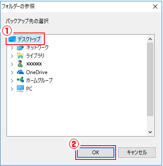Expand the xxxxxx user node
Image resolution: width=163 pixels, height=166 pixels.
coord(12,64)
